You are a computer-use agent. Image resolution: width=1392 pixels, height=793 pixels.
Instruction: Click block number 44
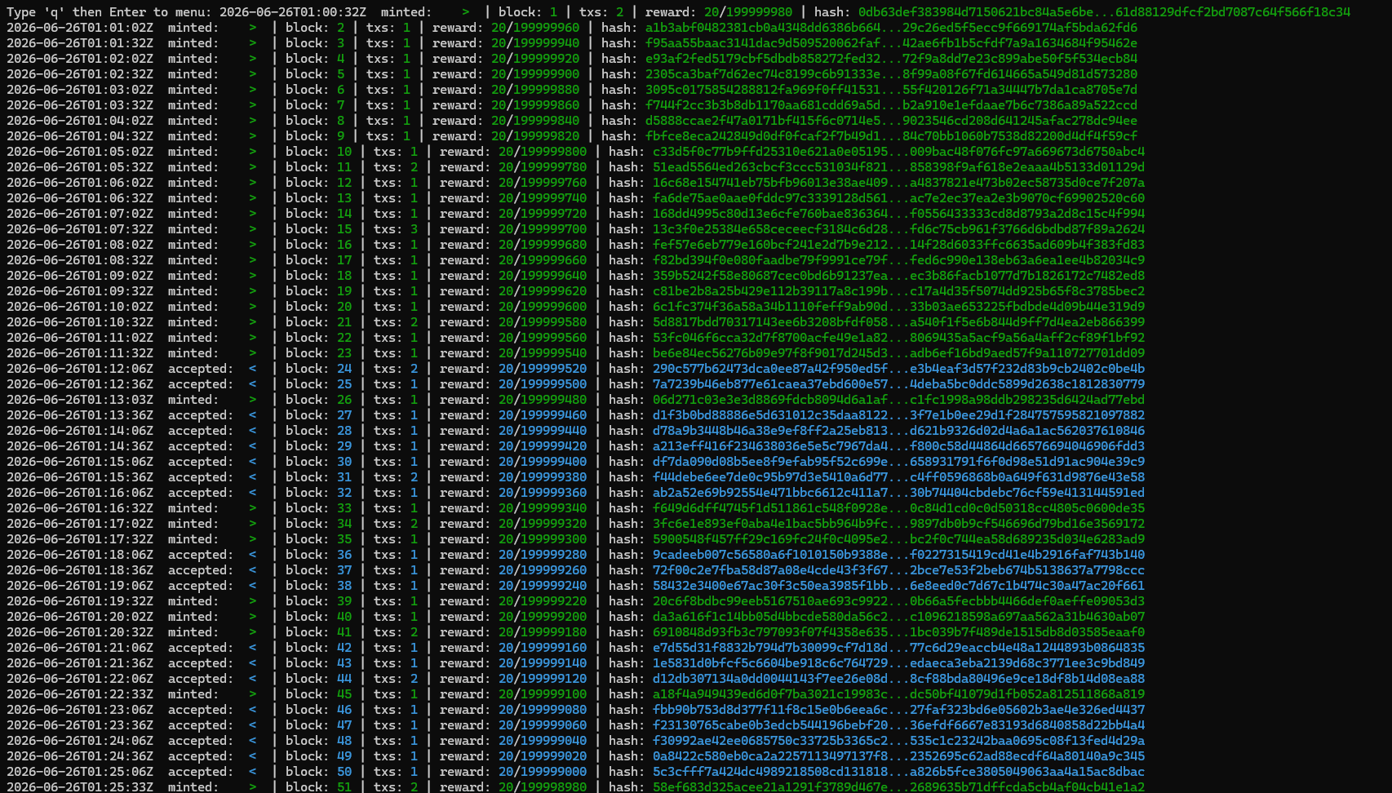[x=344, y=679]
